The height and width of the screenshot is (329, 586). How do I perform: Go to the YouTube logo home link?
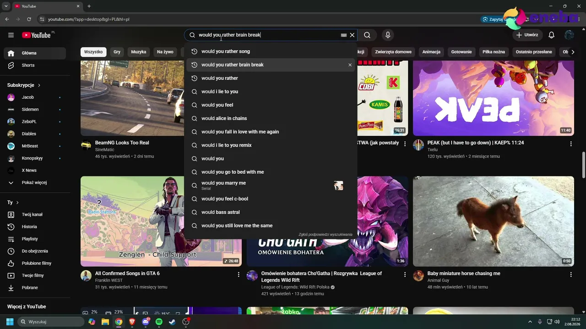point(36,35)
